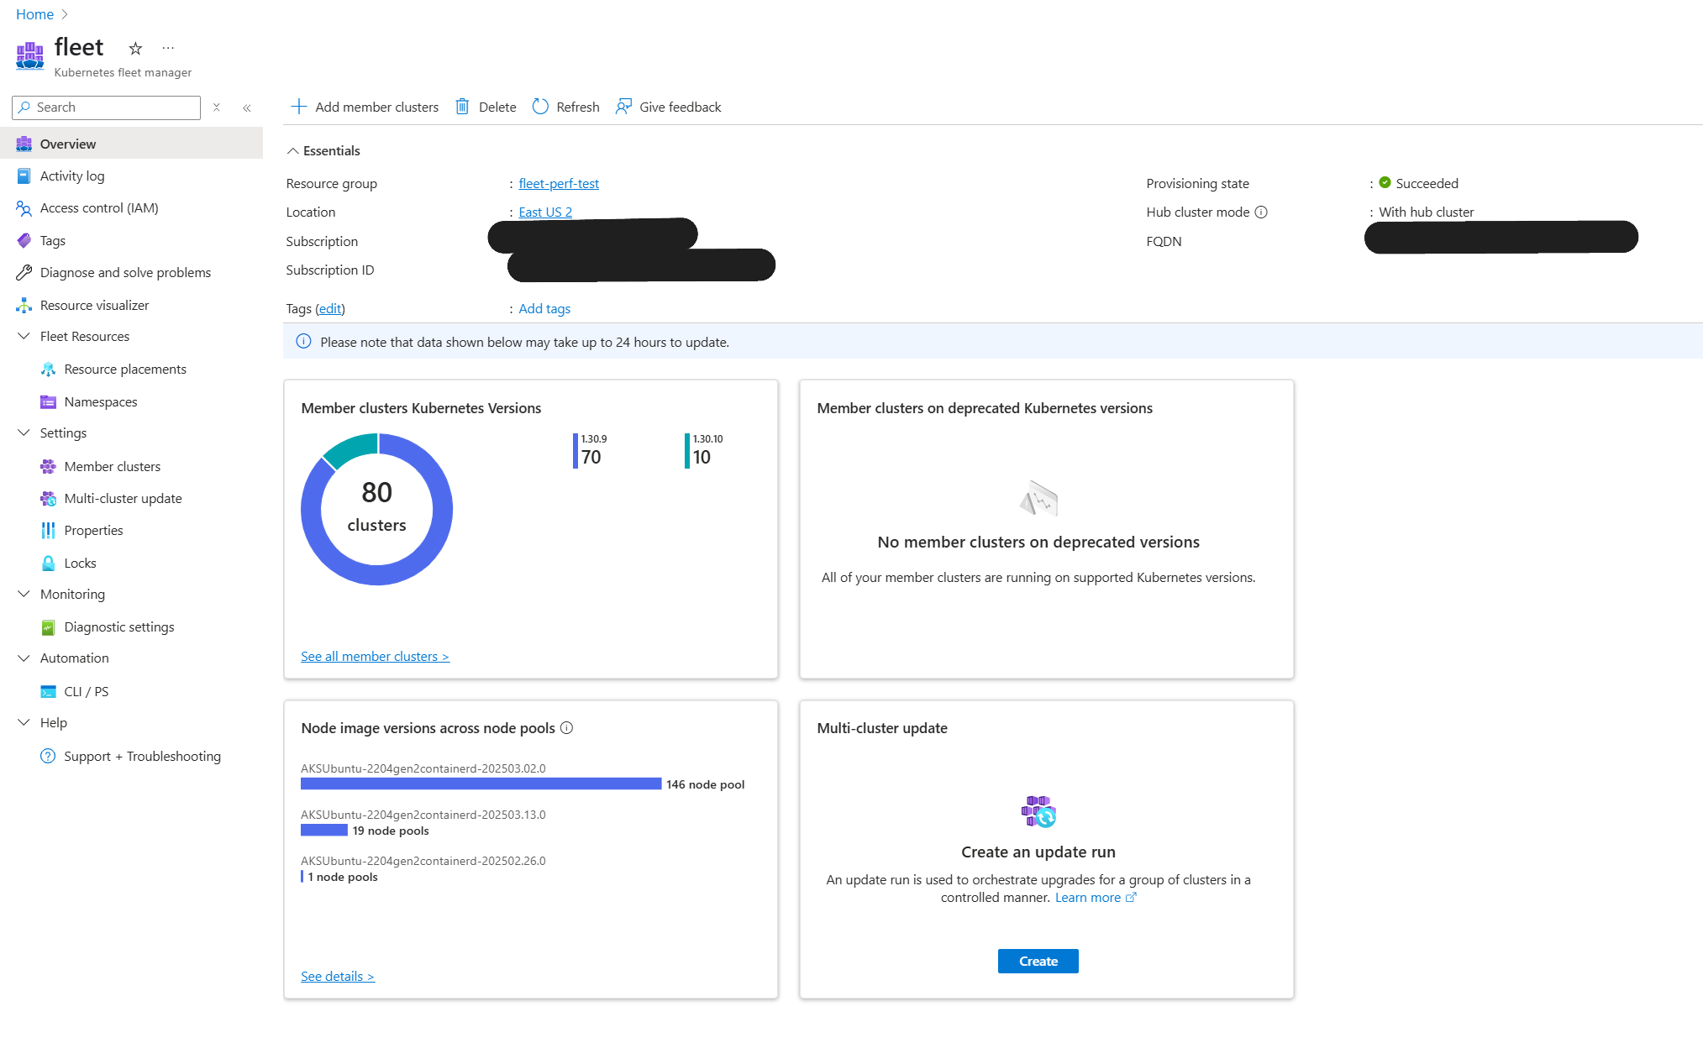Screen dimensions: 1703x1038
Task: Collapse the Automation sidebar group
Action: (24, 658)
